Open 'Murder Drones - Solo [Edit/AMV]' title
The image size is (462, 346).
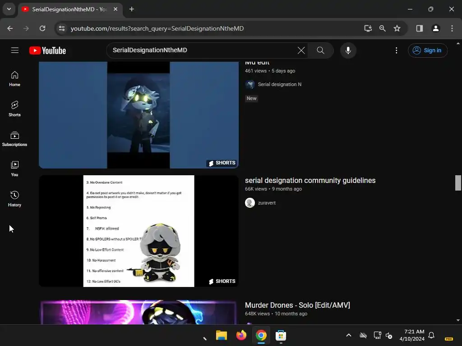(297, 305)
